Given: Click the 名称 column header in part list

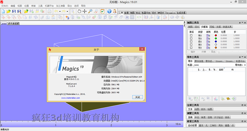Looking at the screenshot, I should pos(221,70).
